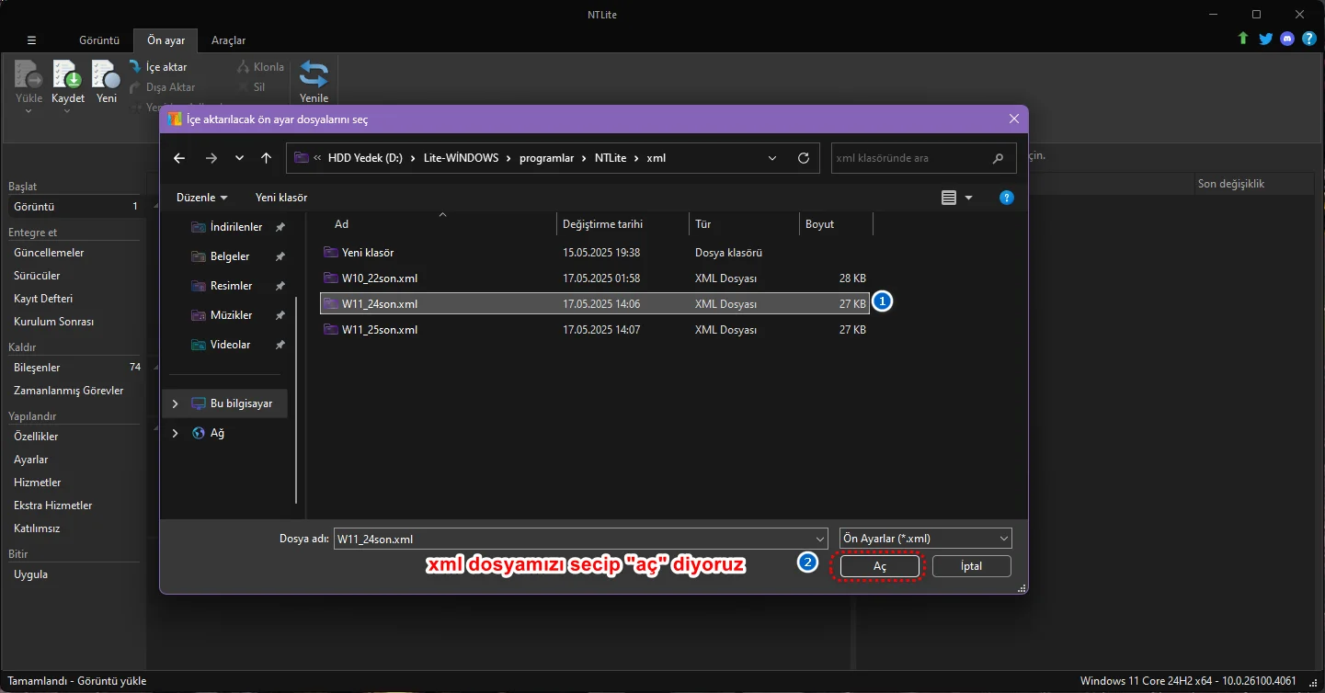Go back in the file dialog

point(179,158)
